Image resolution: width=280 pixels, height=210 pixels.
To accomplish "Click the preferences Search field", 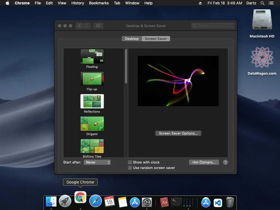I will (x=213, y=26).
